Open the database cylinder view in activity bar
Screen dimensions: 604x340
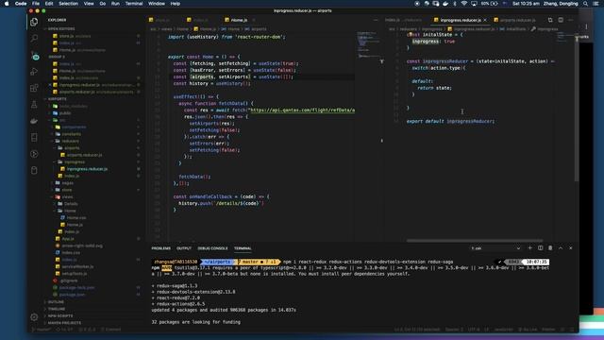[34, 170]
